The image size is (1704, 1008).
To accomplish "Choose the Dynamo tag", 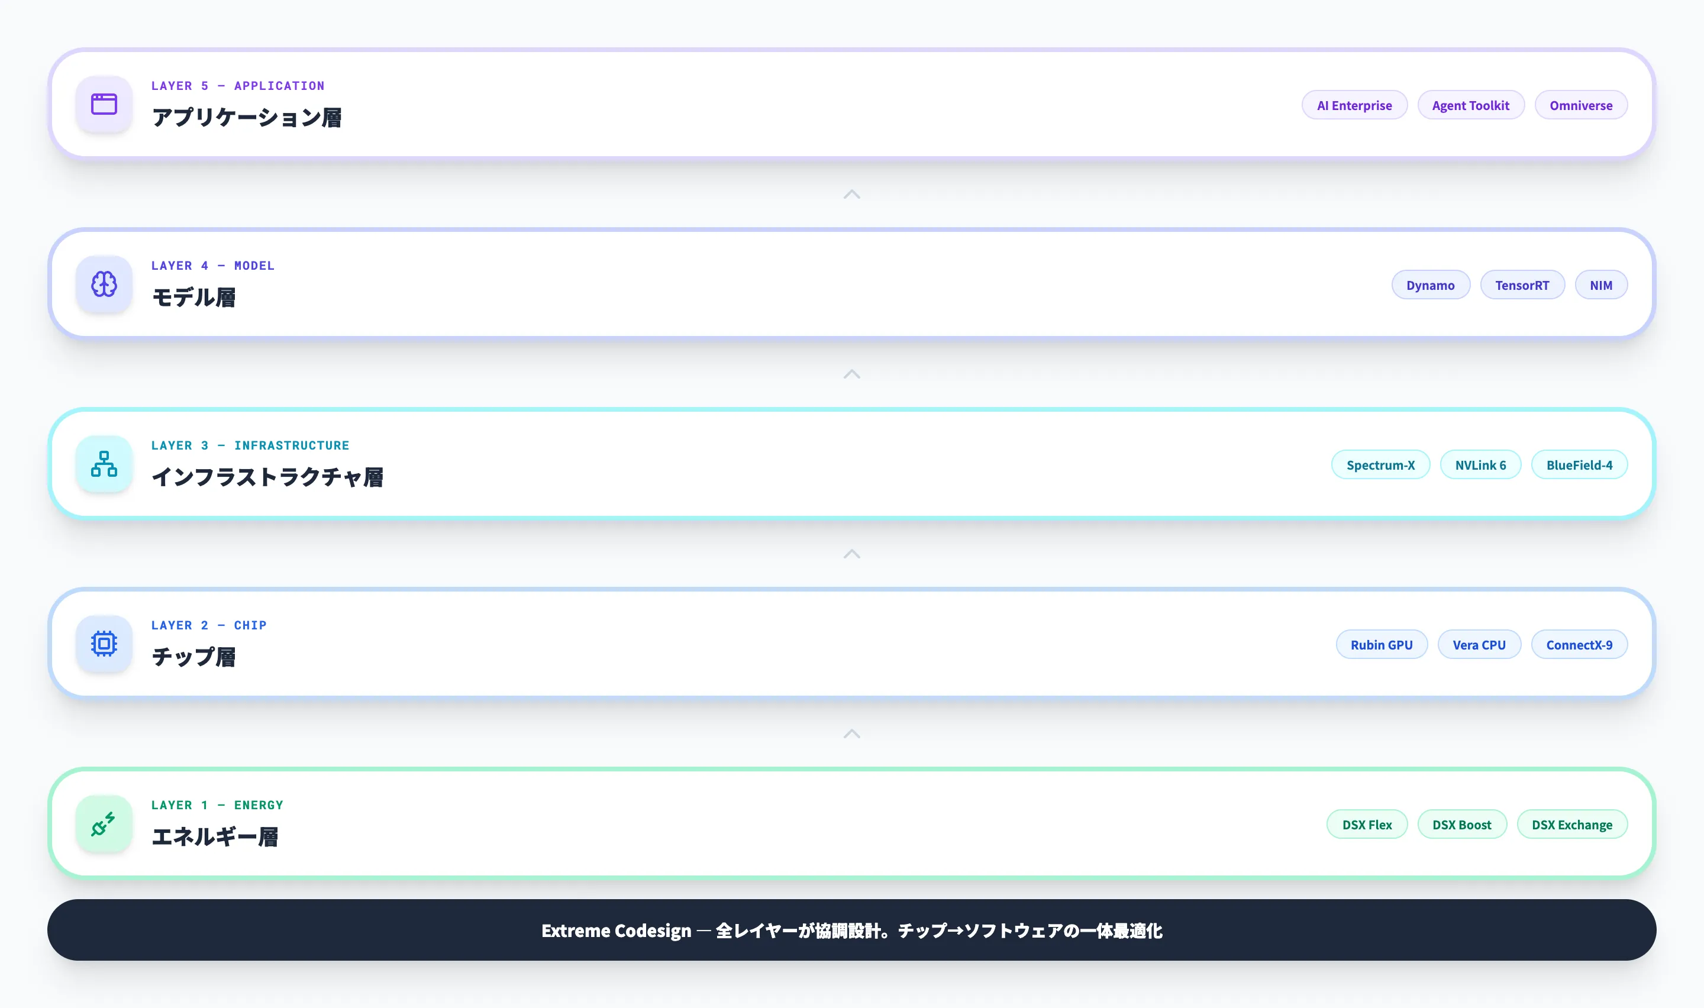I will (x=1429, y=285).
